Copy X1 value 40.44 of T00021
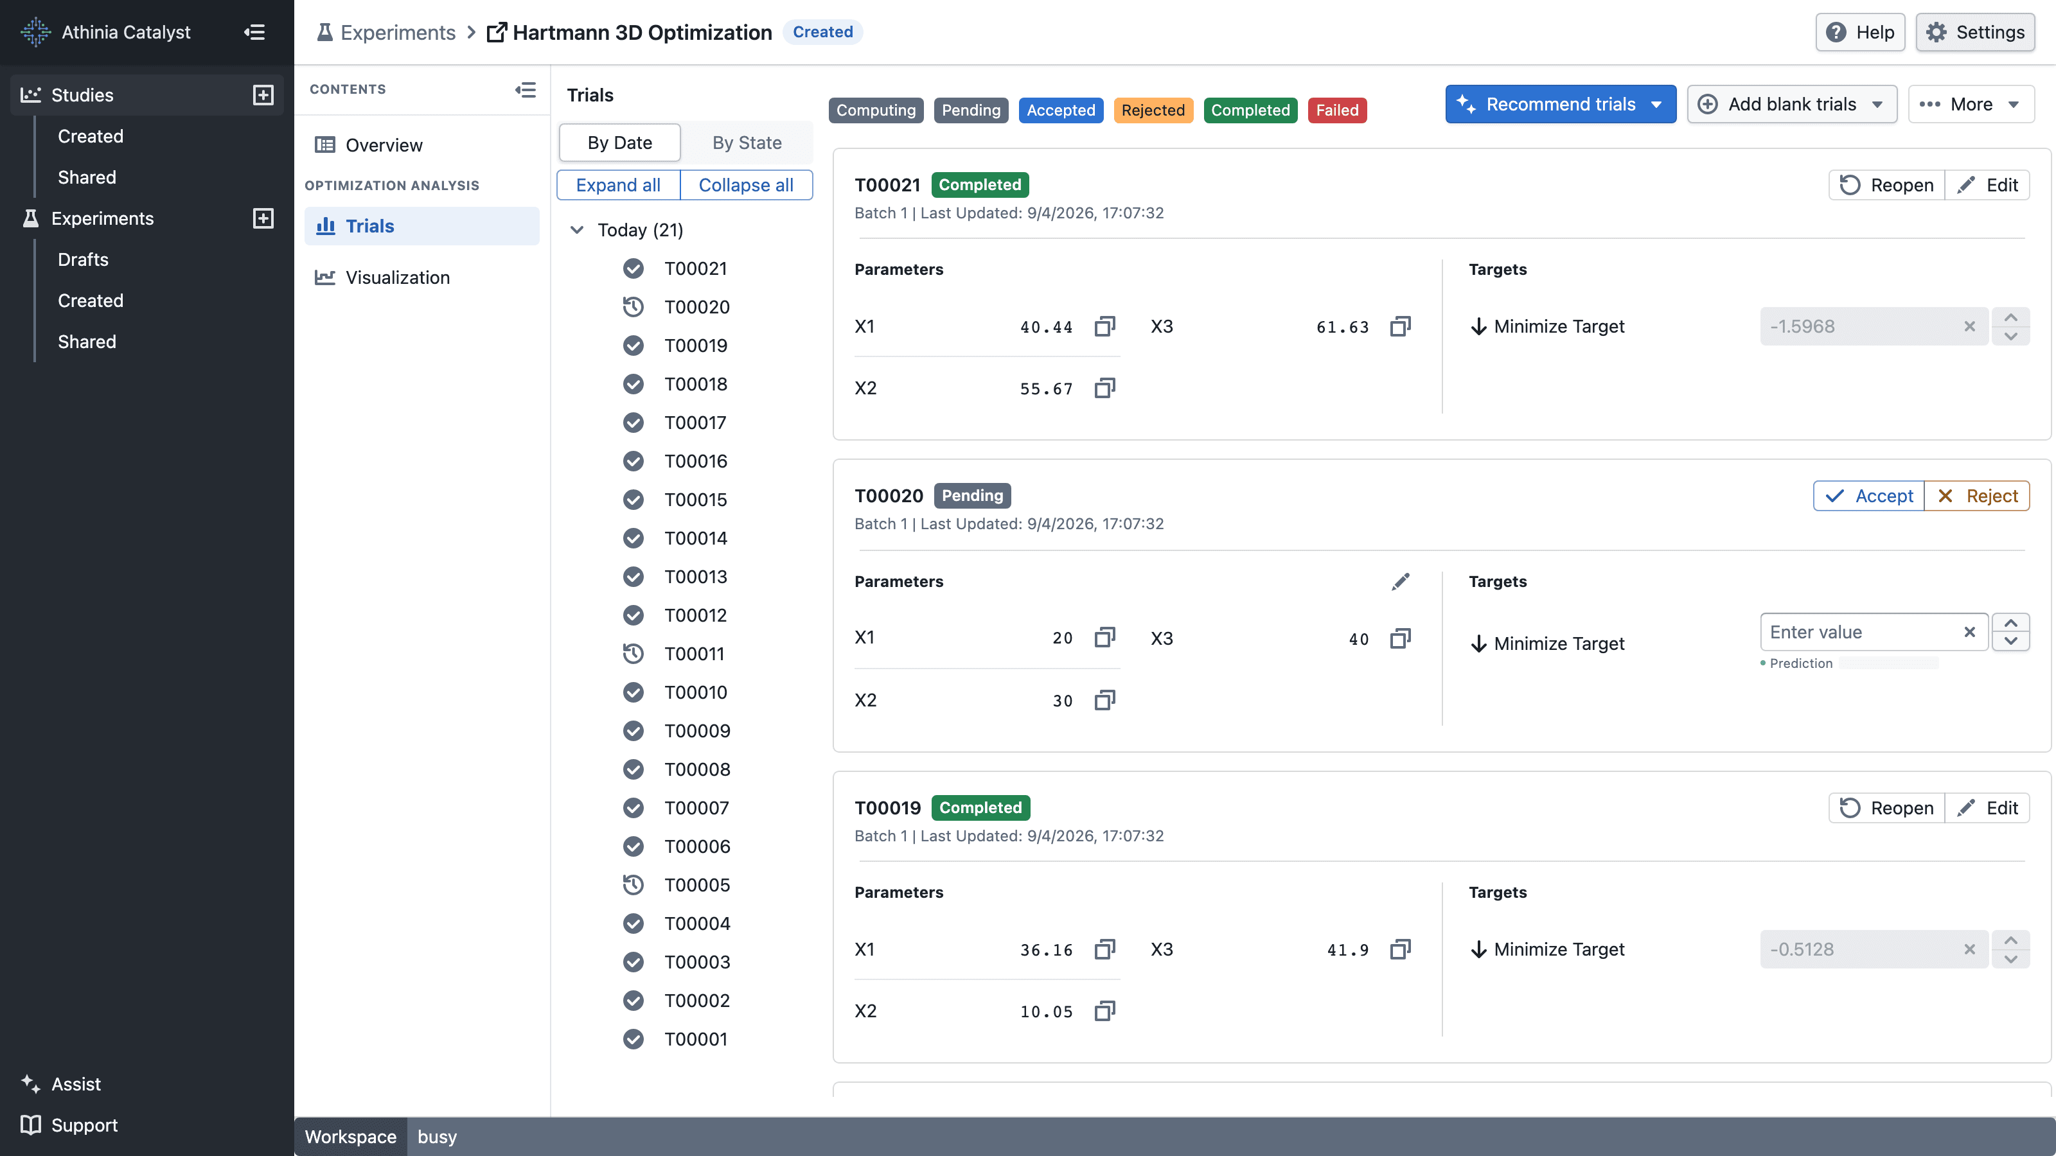 [x=1104, y=326]
